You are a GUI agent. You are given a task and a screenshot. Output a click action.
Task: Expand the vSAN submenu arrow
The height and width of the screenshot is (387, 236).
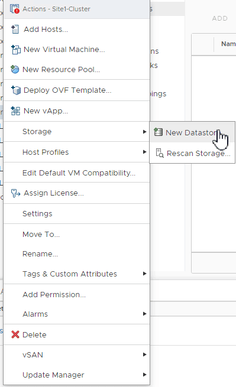144,355
